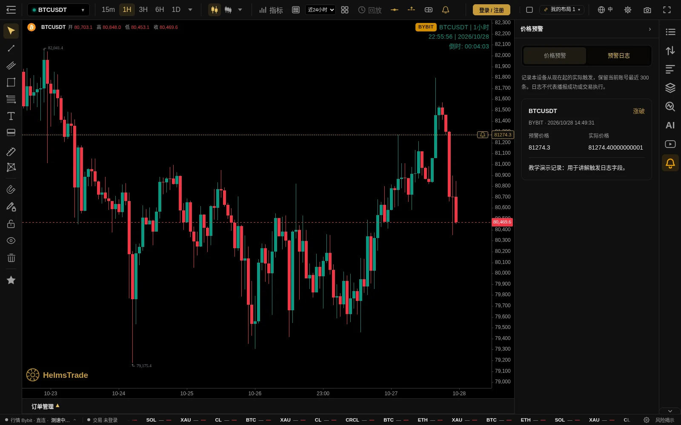Open the 近24小时 range dropdown
This screenshot has height=425, width=681.
[x=320, y=10]
